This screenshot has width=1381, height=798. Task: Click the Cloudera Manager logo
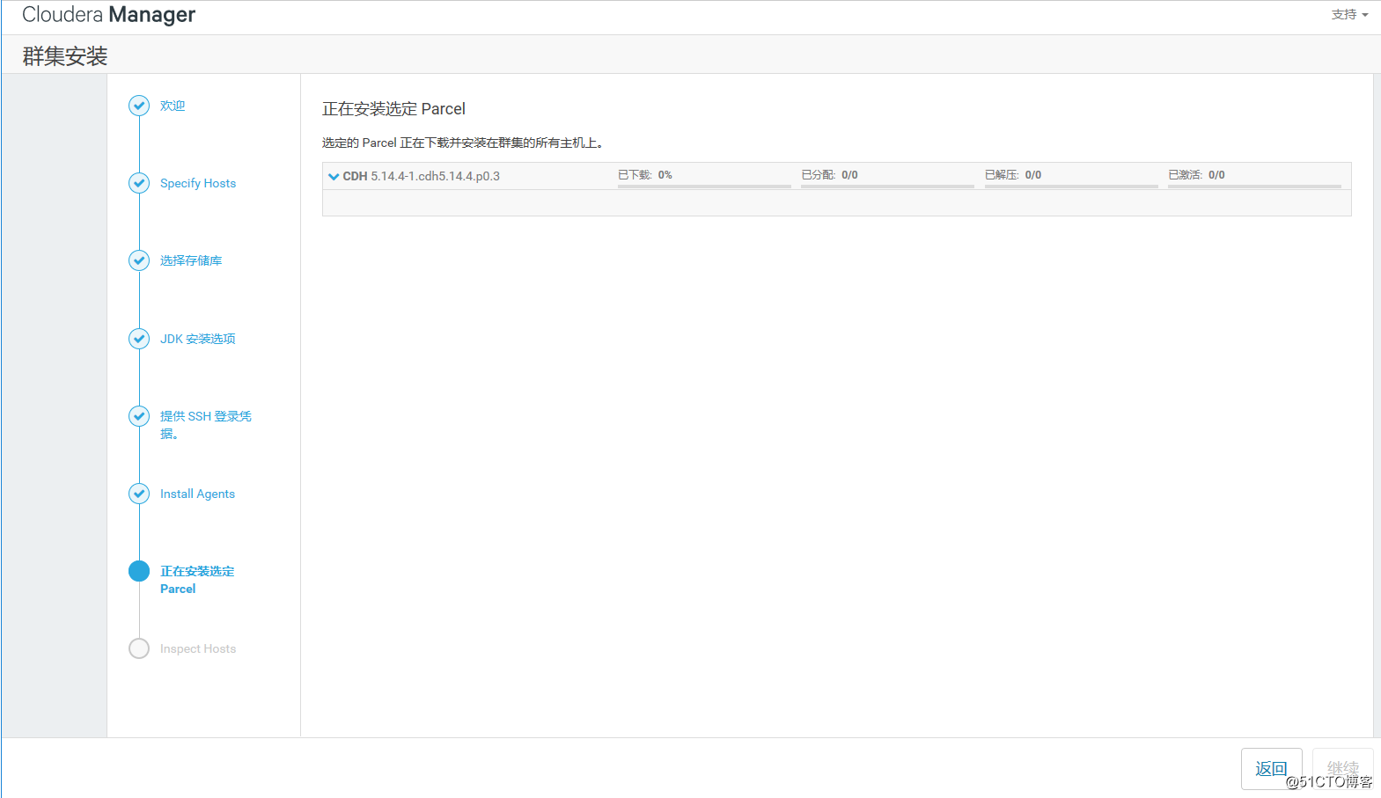[108, 15]
